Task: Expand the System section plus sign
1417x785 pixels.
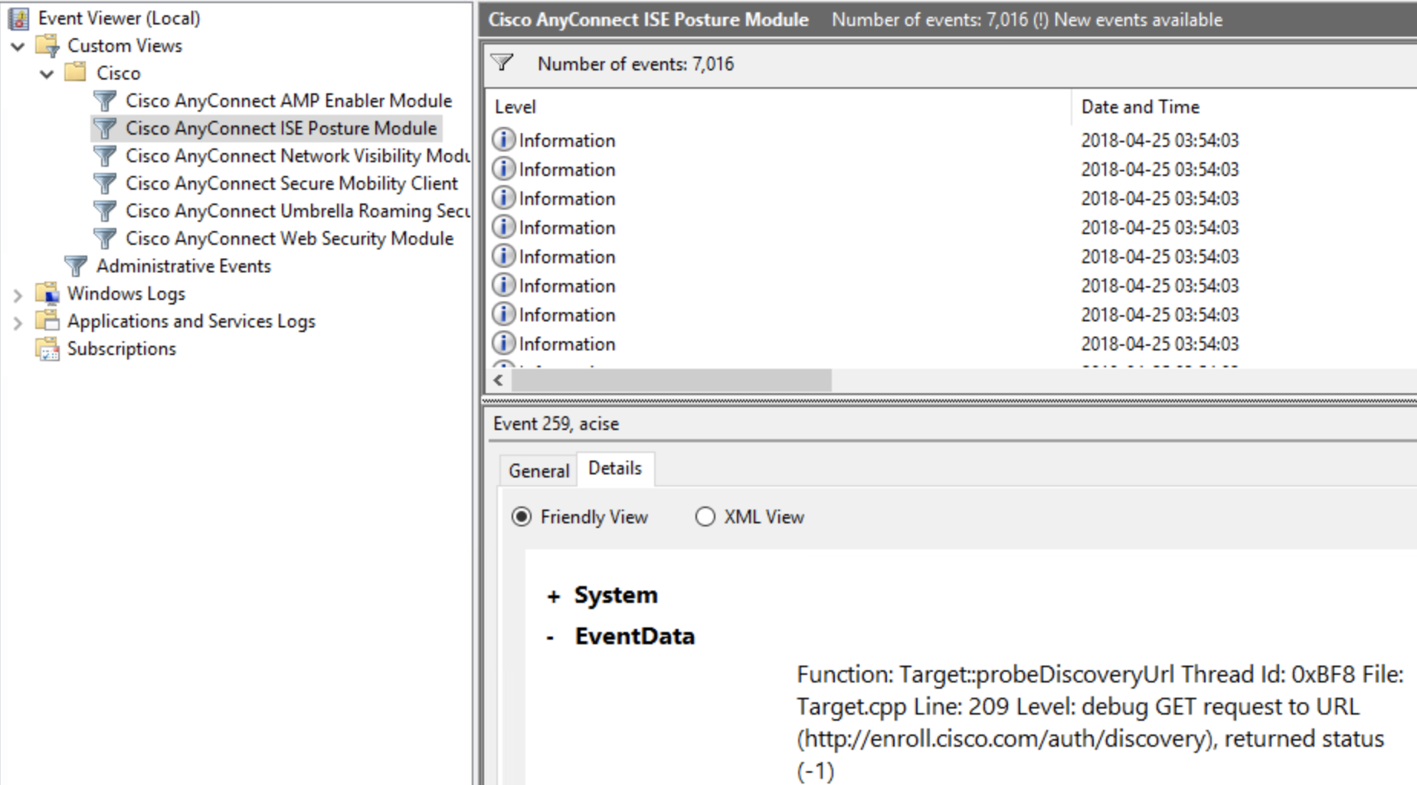Action: pyautogui.click(x=553, y=597)
